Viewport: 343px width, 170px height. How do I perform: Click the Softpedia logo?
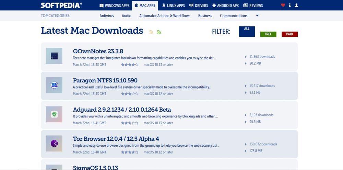(x=61, y=5)
